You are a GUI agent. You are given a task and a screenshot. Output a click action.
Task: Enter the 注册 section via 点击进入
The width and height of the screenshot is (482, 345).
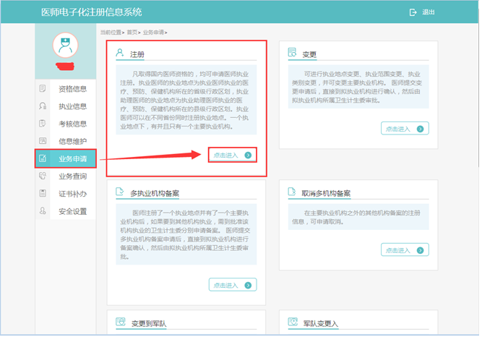[x=232, y=155]
